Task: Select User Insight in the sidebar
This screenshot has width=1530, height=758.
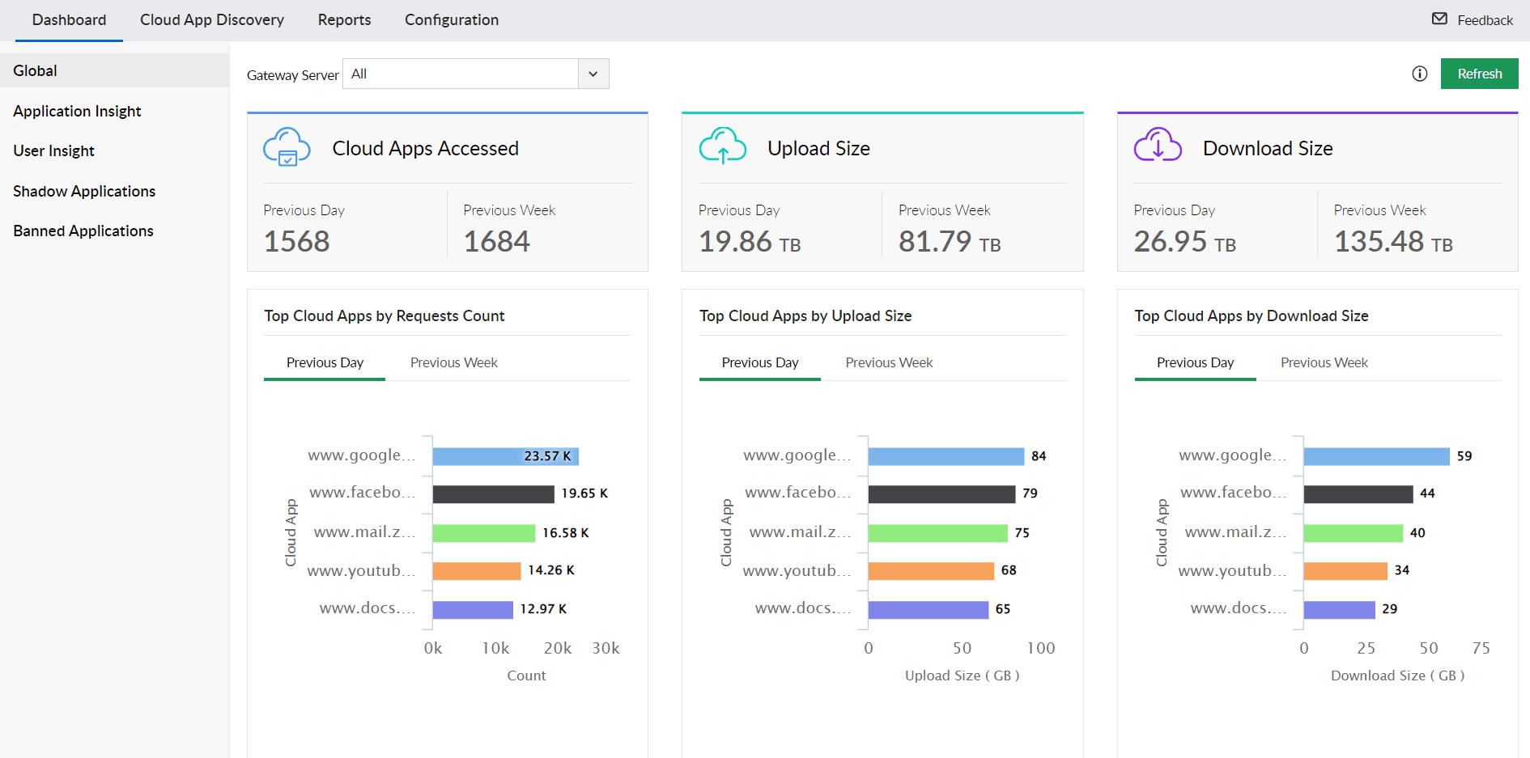Action: [53, 150]
